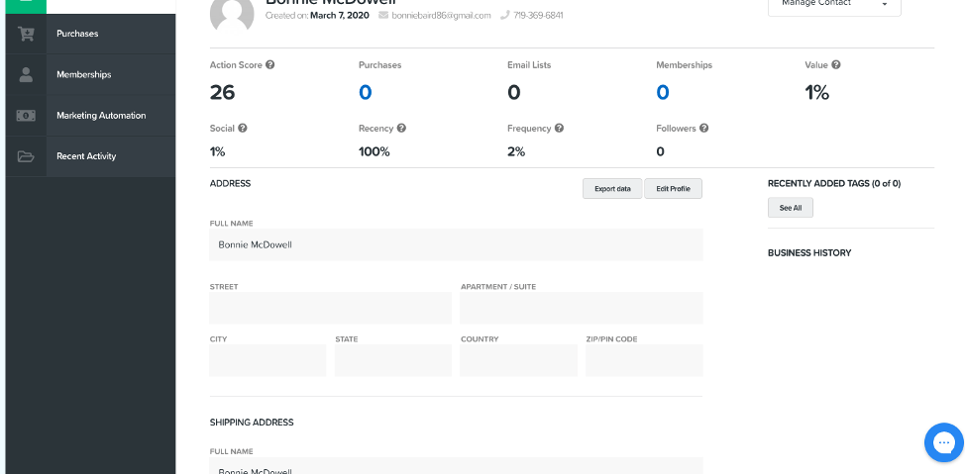Click the Value help question icon
965x474 pixels.
click(836, 65)
